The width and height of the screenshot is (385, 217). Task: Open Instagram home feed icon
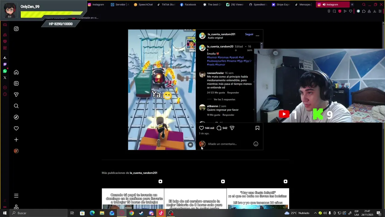point(16,72)
